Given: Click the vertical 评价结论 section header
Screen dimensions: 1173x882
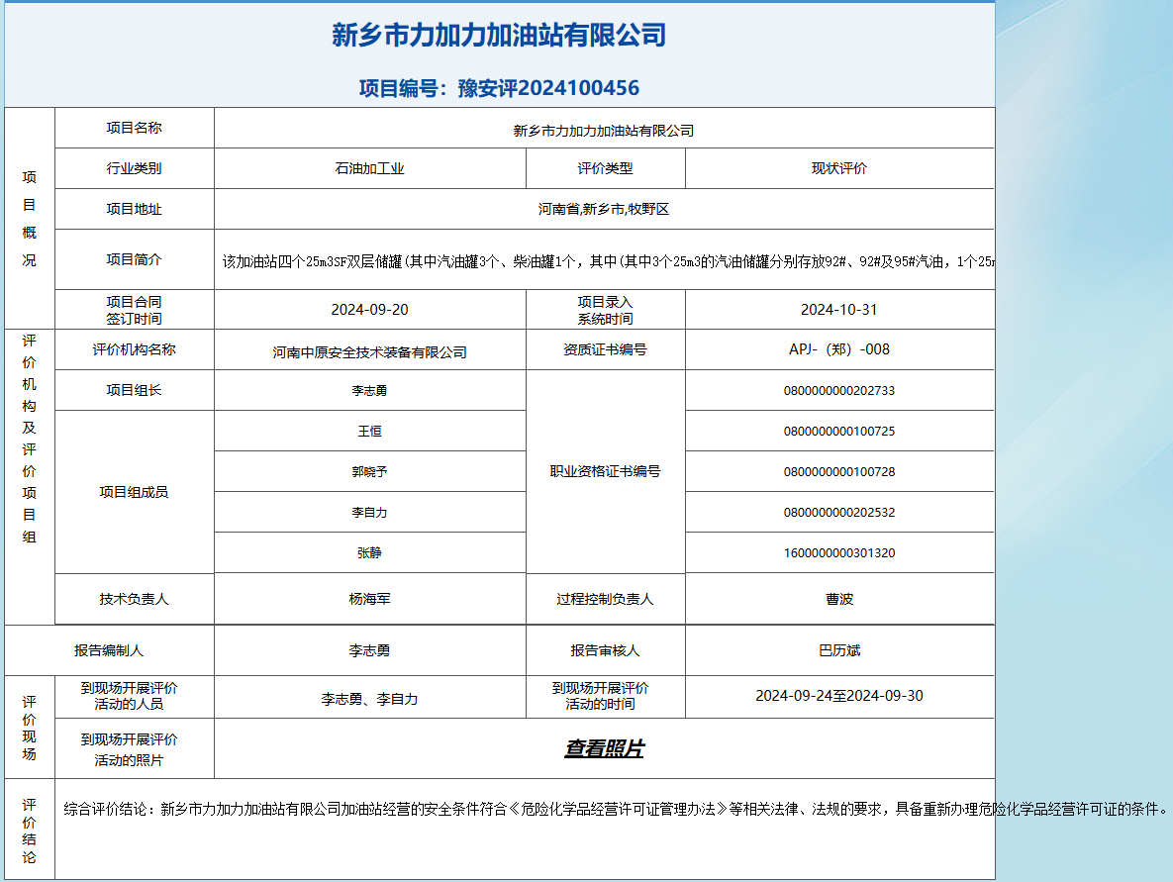Looking at the screenshot, I should pyautogui.click(x=29, y=831).
